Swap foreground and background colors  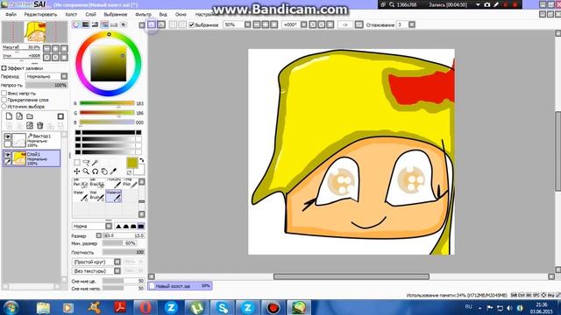tap(142, 160)
